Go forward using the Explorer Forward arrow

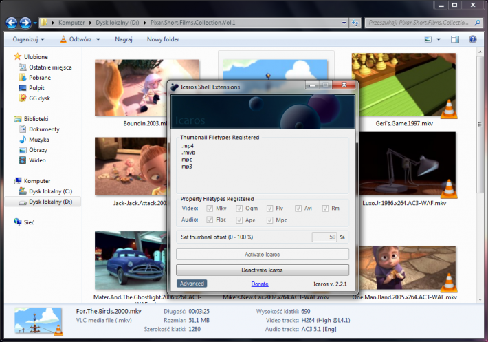25,23
